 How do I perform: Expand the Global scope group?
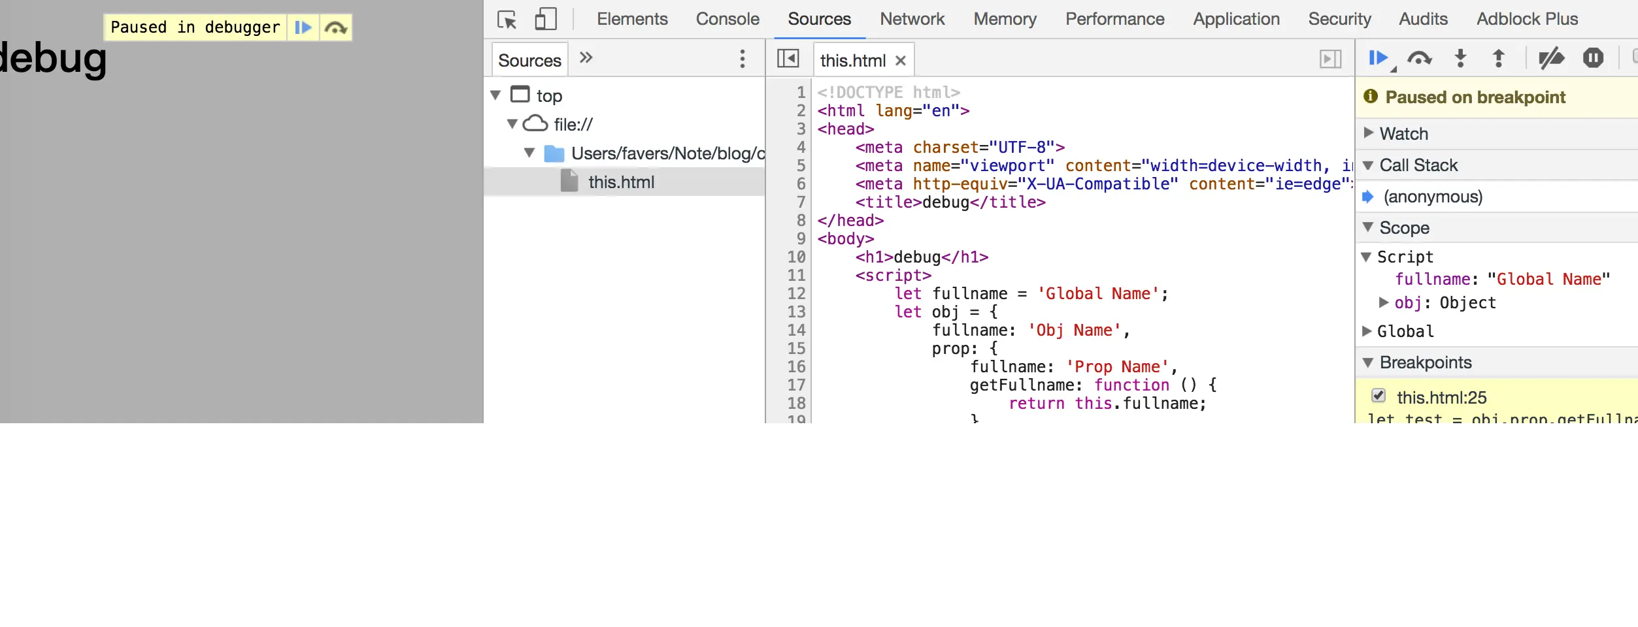(1366, 331)
